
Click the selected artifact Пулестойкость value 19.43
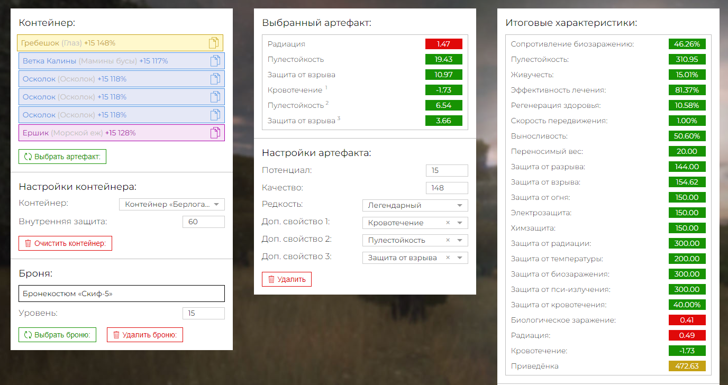tap(444, 59)
